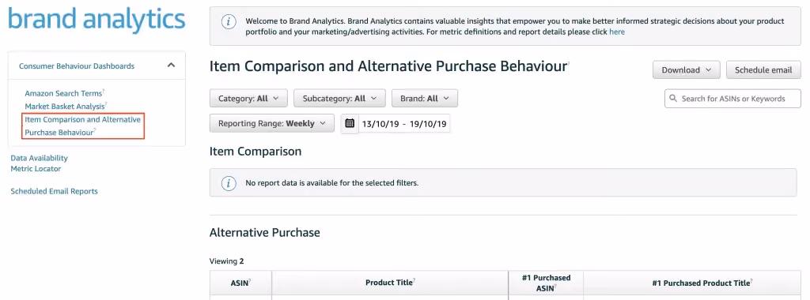Image resolution: width=810 pixels, height=300 pixels.
Task: Go to Scheduled Email Reports
Action: click(55, 191)
